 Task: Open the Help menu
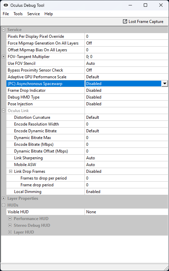48,14
